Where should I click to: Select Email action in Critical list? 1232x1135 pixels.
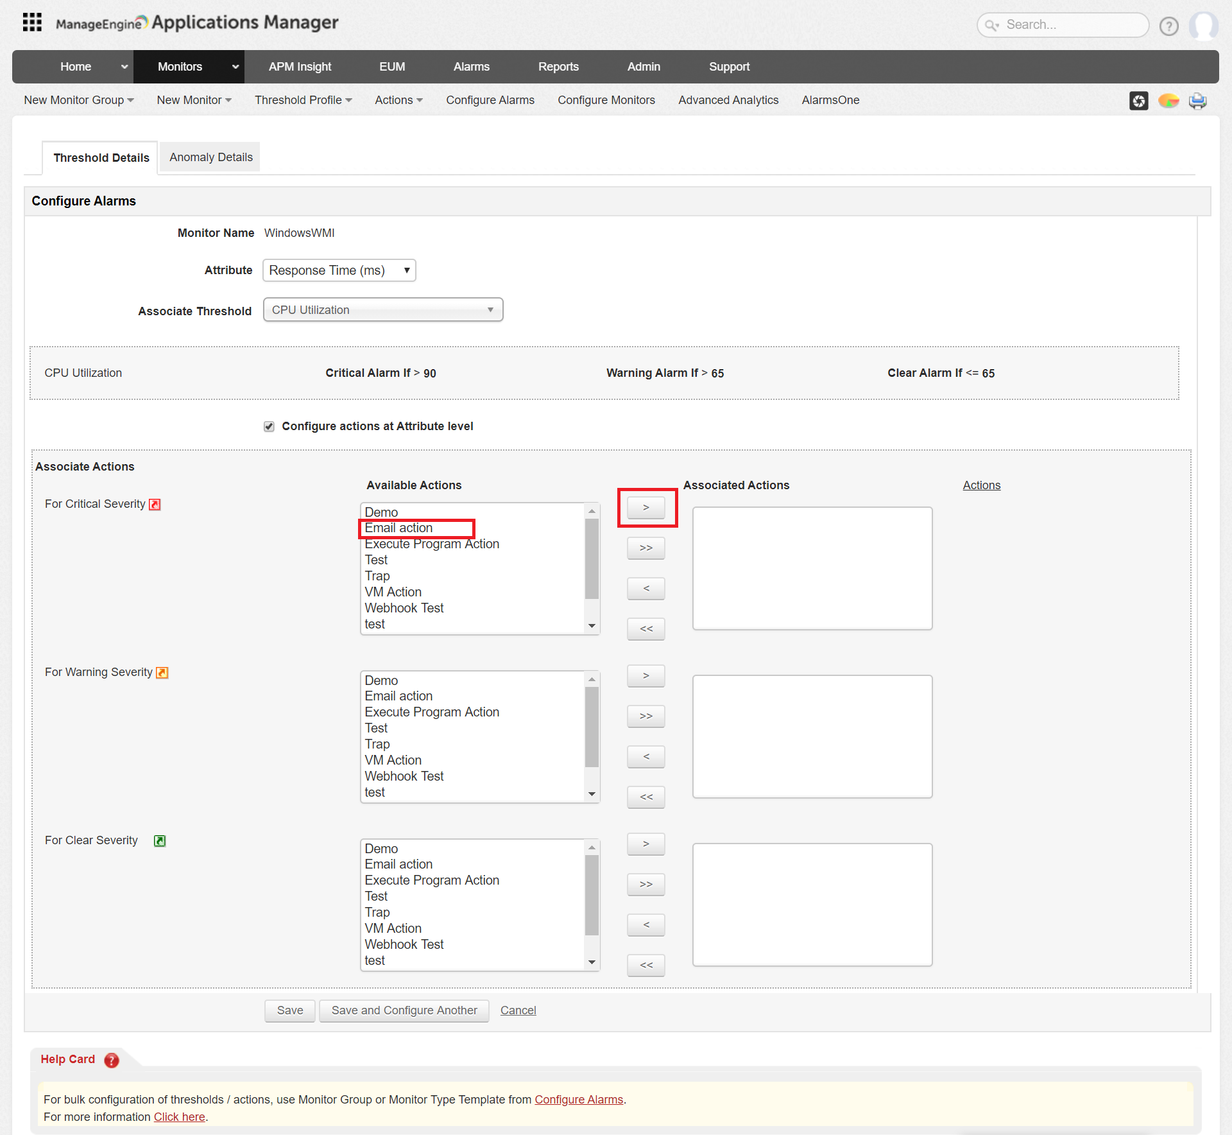398,528
